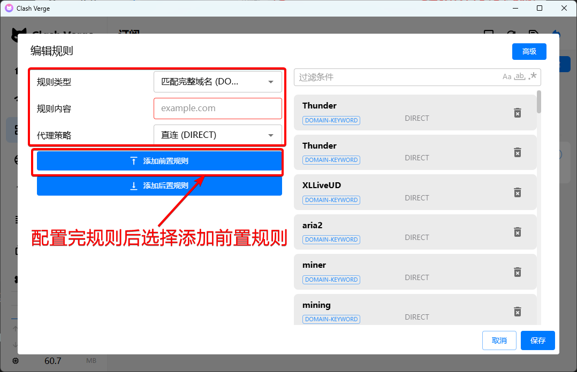Toggle match case (Aa) filter option
This screenshot has width=577, height=372.
click(x=506, y=77)
